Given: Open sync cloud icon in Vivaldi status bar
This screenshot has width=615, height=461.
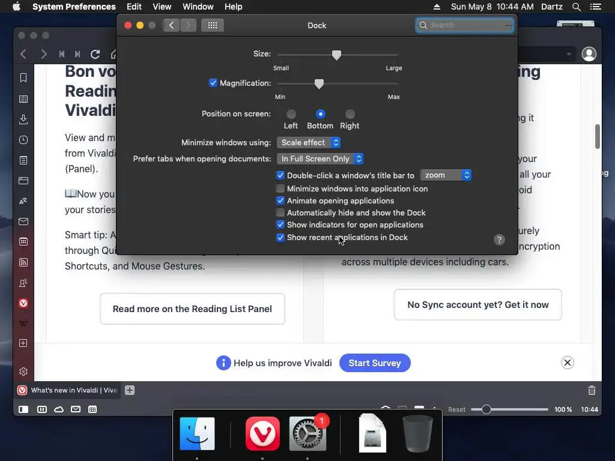Looking at the screenshot, I should click(59, 409).
